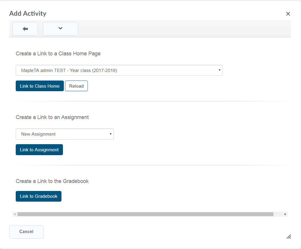
Task: Click the 'Create a Link to an Assignment' heading
Action: coord(52,117)
